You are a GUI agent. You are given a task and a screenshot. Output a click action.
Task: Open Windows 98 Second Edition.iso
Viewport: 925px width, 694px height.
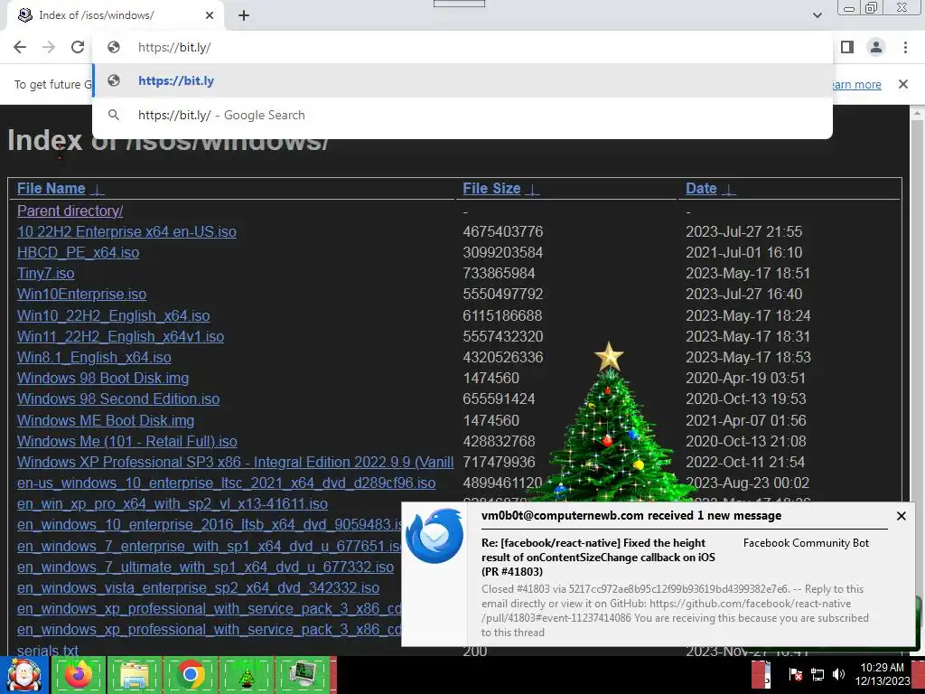[x=118, y=399]
